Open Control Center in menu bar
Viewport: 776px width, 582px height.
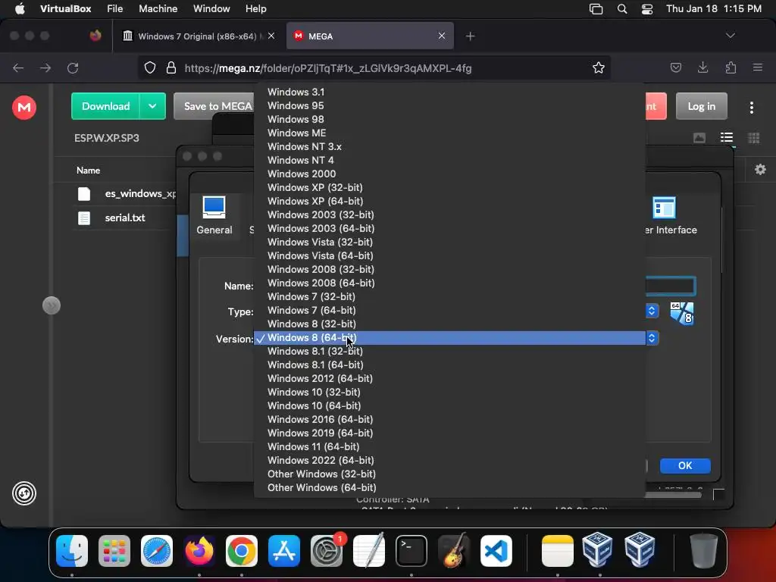click(x=647, y=8)
